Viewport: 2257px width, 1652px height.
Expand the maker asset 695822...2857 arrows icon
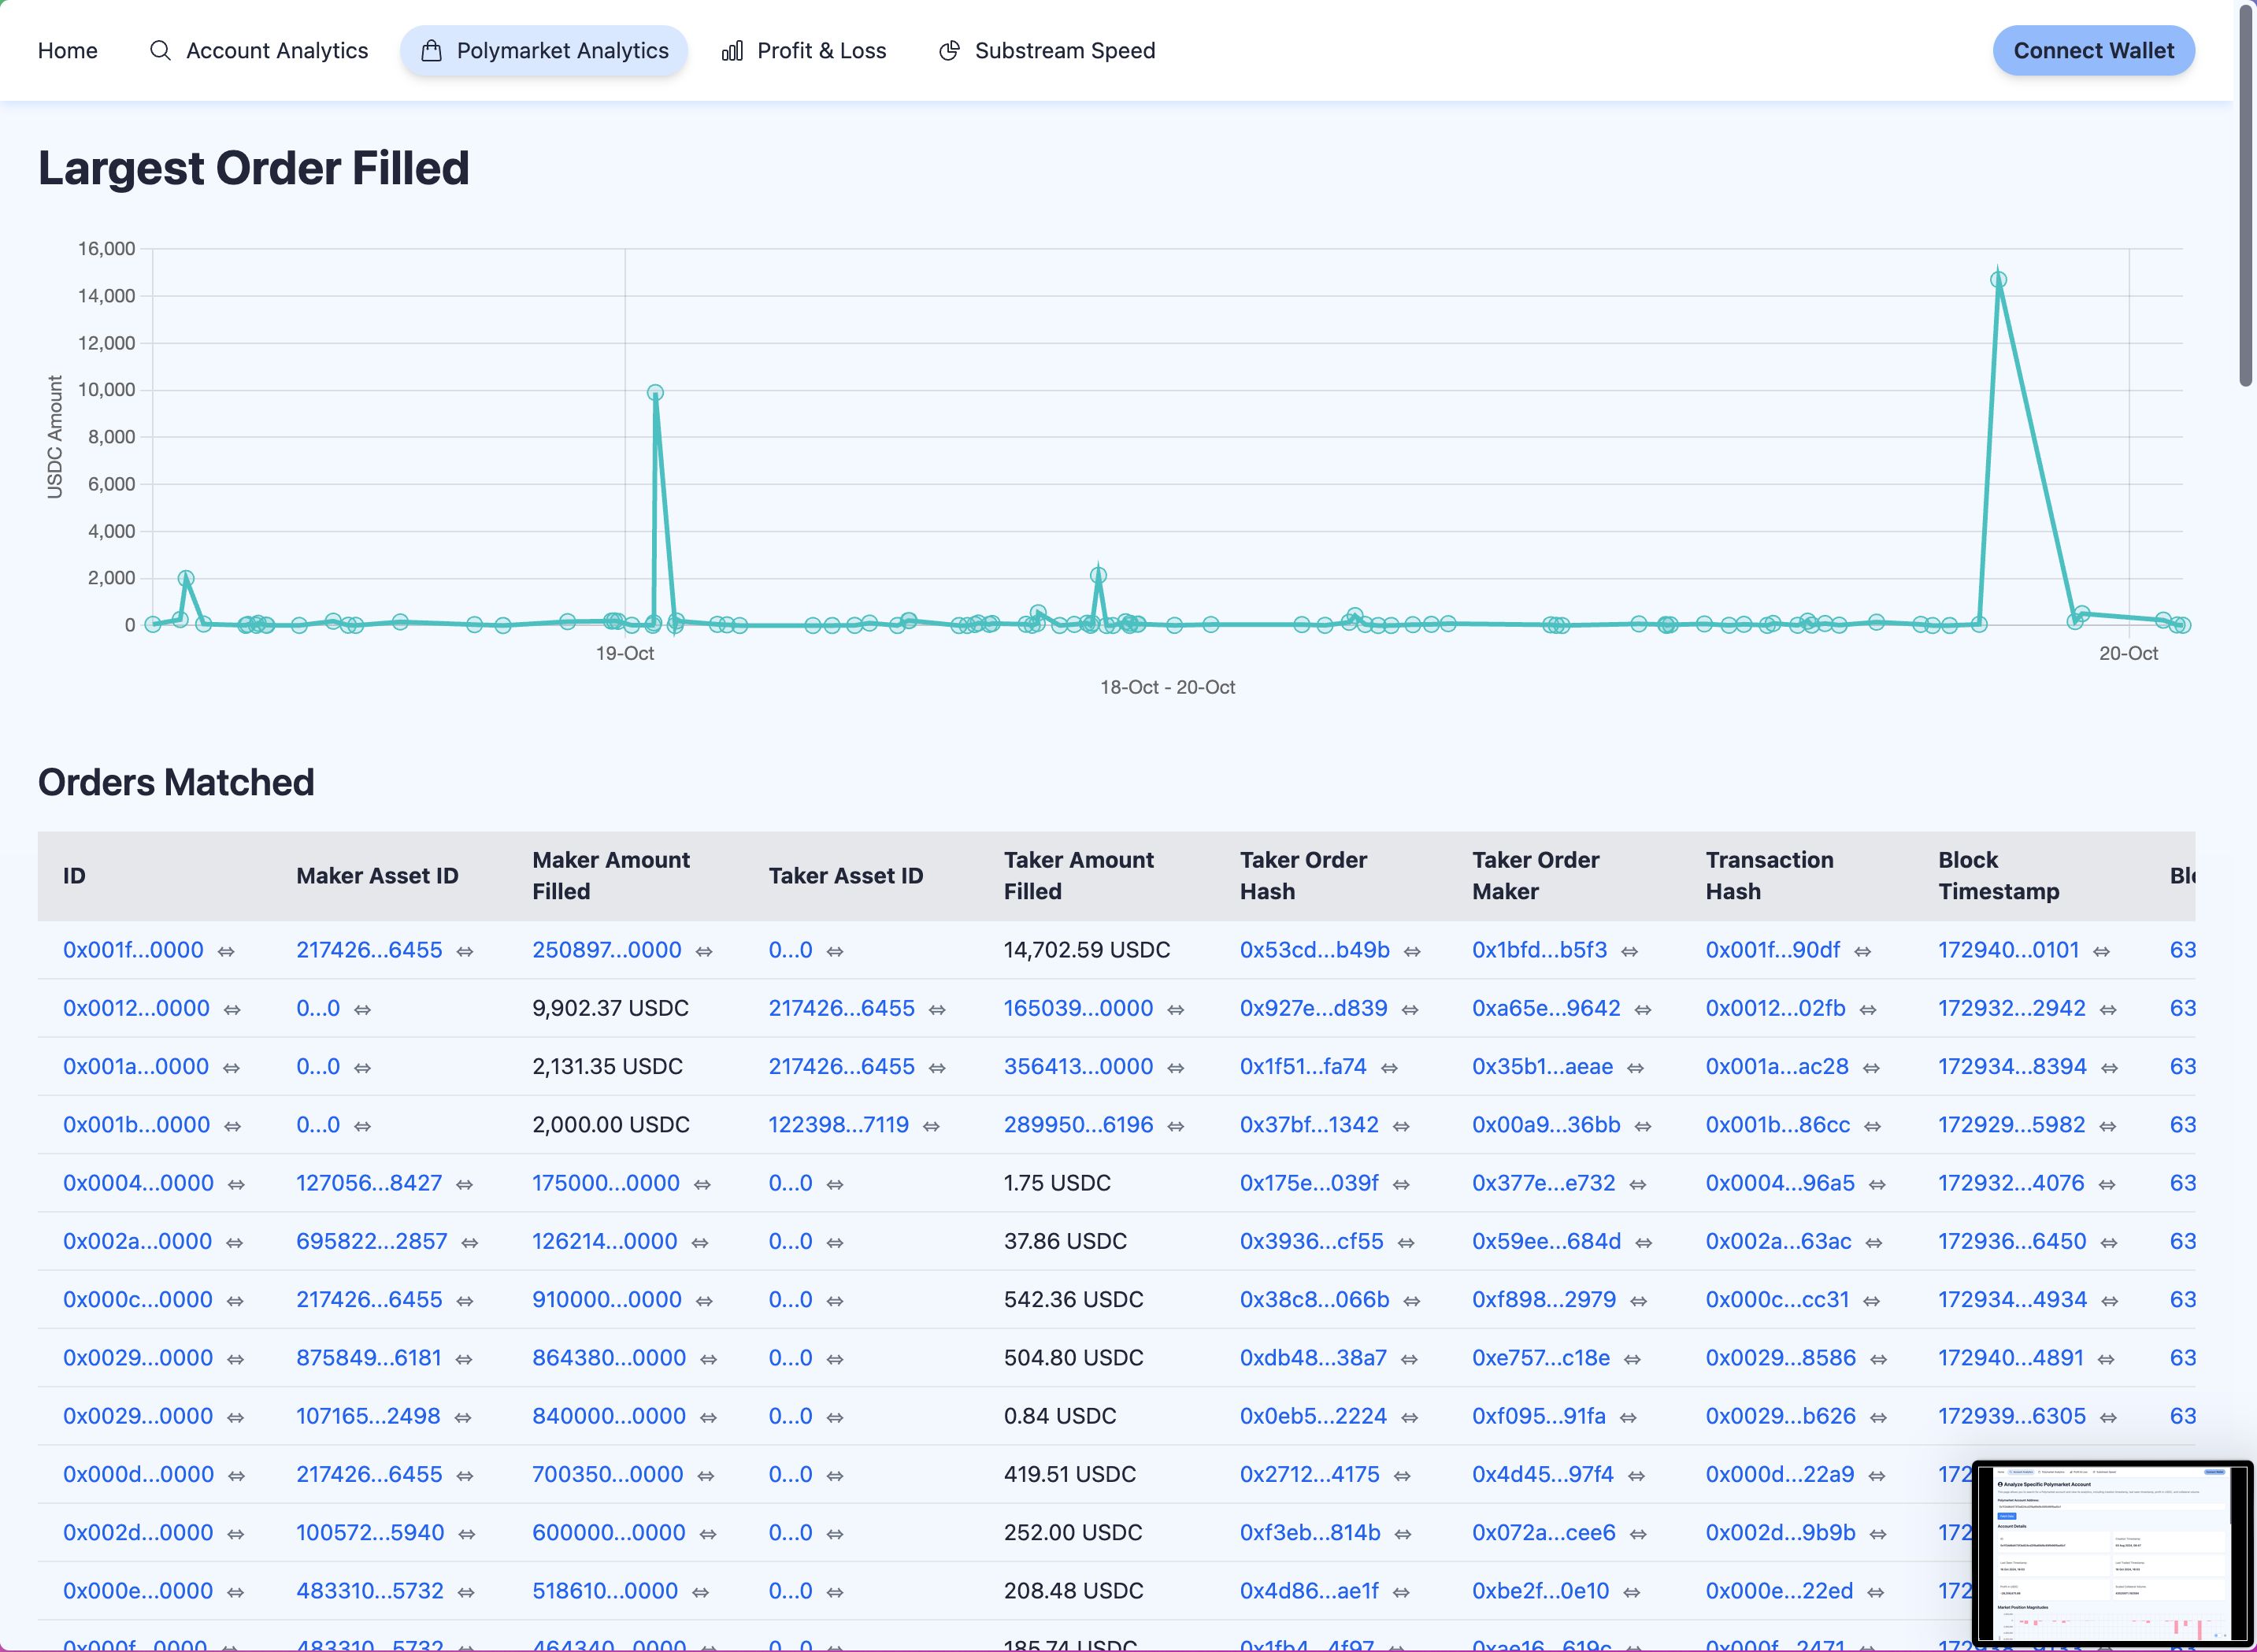coord(469,1242)
